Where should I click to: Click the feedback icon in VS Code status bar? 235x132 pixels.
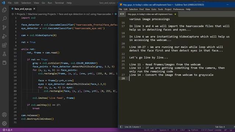(225, 130)
